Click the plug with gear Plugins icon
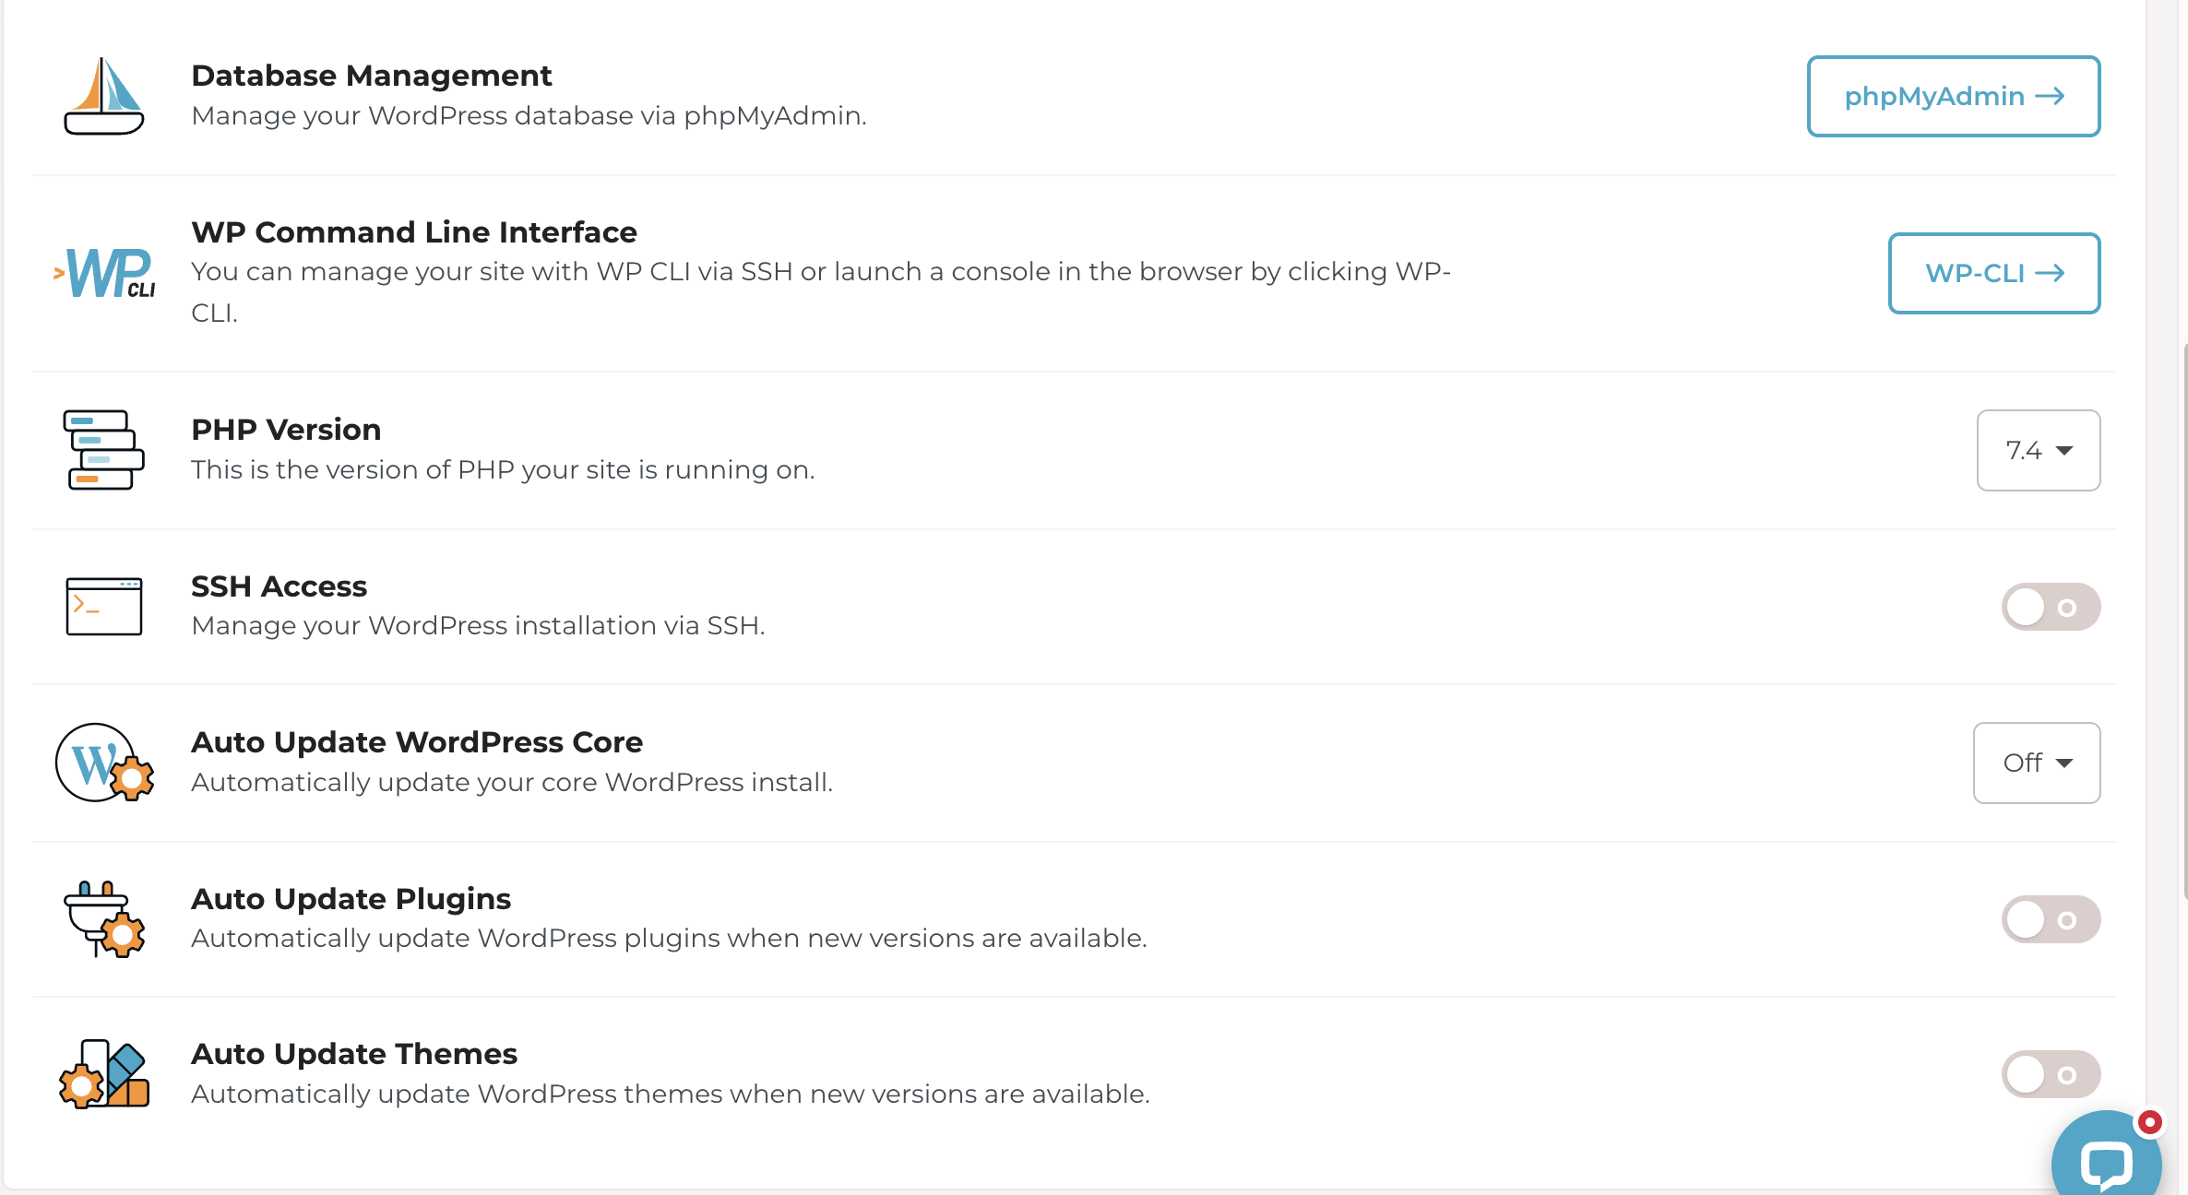2188x1195 pixels. [x=104, y=919]
